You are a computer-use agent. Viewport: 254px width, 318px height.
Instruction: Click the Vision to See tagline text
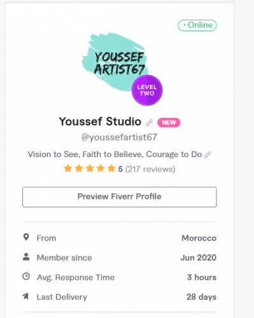[x=115, y=155]
